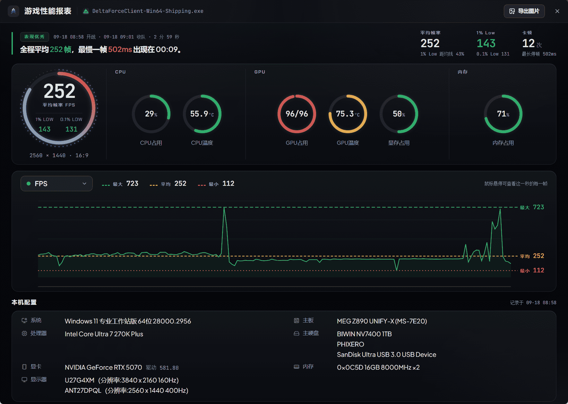The height and width of the screenshot is (404, 568).
Task: Click the GPU温度 75.3°C gauge
Action: [348, 114]
